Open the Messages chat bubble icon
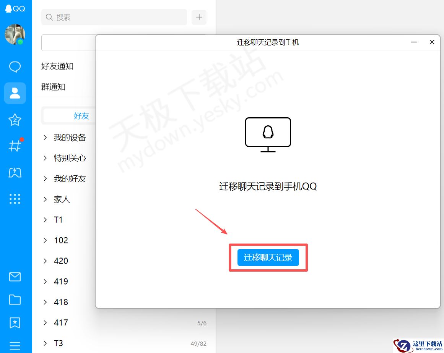The width and height of the screenshot is (444, 353). 15,67
